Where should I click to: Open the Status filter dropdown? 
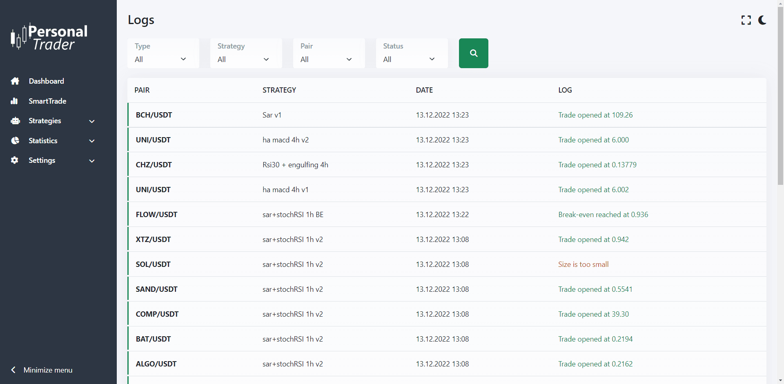(x=411, y=53)
